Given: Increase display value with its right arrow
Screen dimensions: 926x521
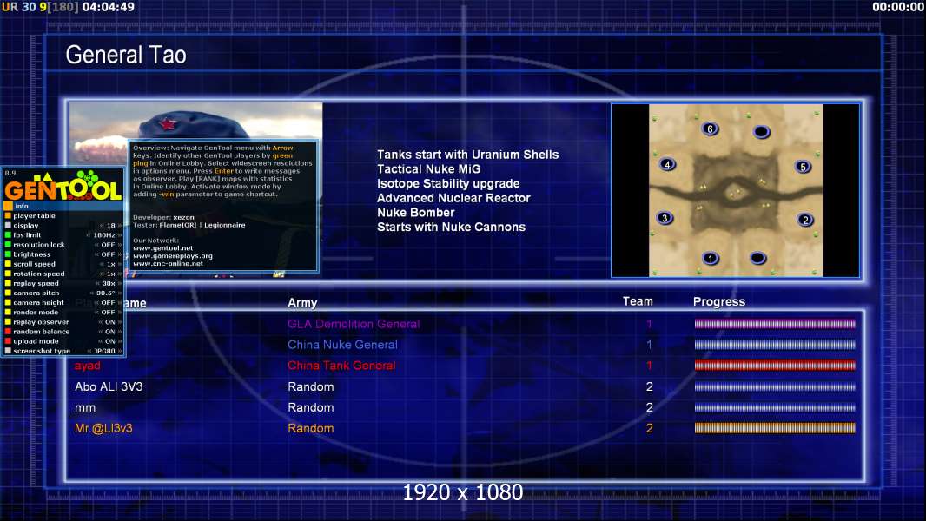Looking at the screenshot, I should coord(120,226).
